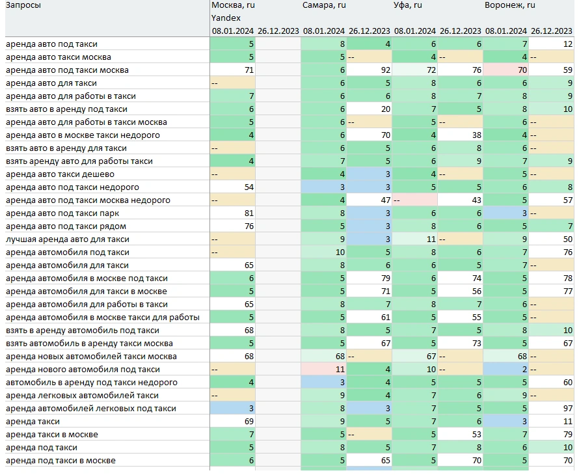Viewport: 579px width, 475px height.
Task: Click query "взять в аренду автомобиль под такси"
Action: click(x=83, y=331)
